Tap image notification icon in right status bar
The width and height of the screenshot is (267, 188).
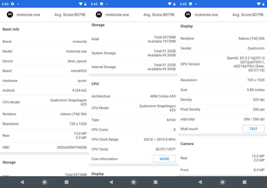pos(191,4)
